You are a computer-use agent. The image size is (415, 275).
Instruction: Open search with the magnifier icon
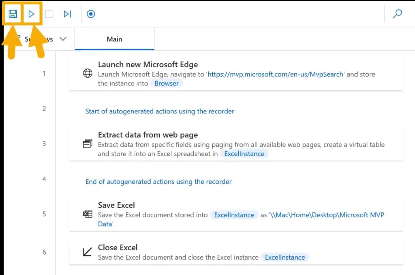pos(397,14)
